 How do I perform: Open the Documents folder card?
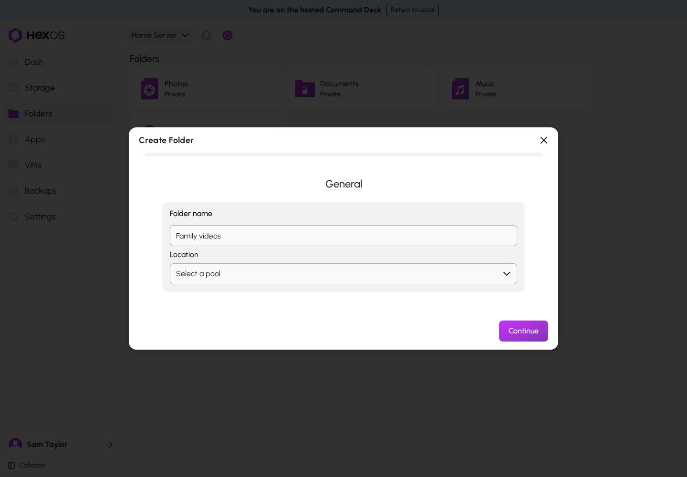[360, 89]
